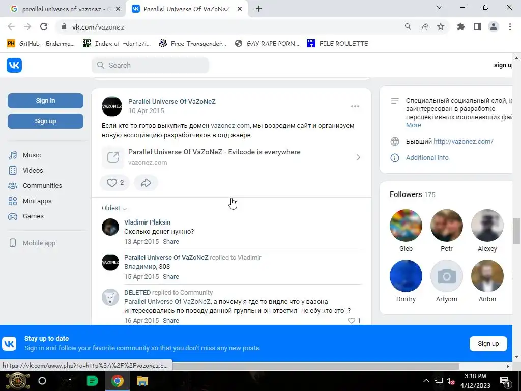Toggle the browser side panel icon
This screenshot has width=521, height=391.
[477, 26]
